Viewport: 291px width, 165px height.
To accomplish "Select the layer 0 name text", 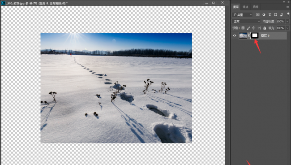I will coord(265,35).
